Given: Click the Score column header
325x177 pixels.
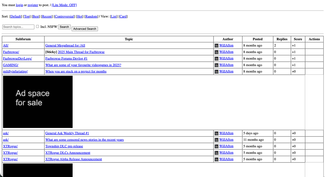Looking at the screenshot, I should 298,39.
